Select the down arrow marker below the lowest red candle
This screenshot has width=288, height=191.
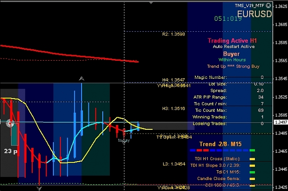click(x=39, y=188)
